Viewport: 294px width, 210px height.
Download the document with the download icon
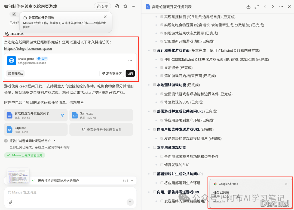[248, 7]
